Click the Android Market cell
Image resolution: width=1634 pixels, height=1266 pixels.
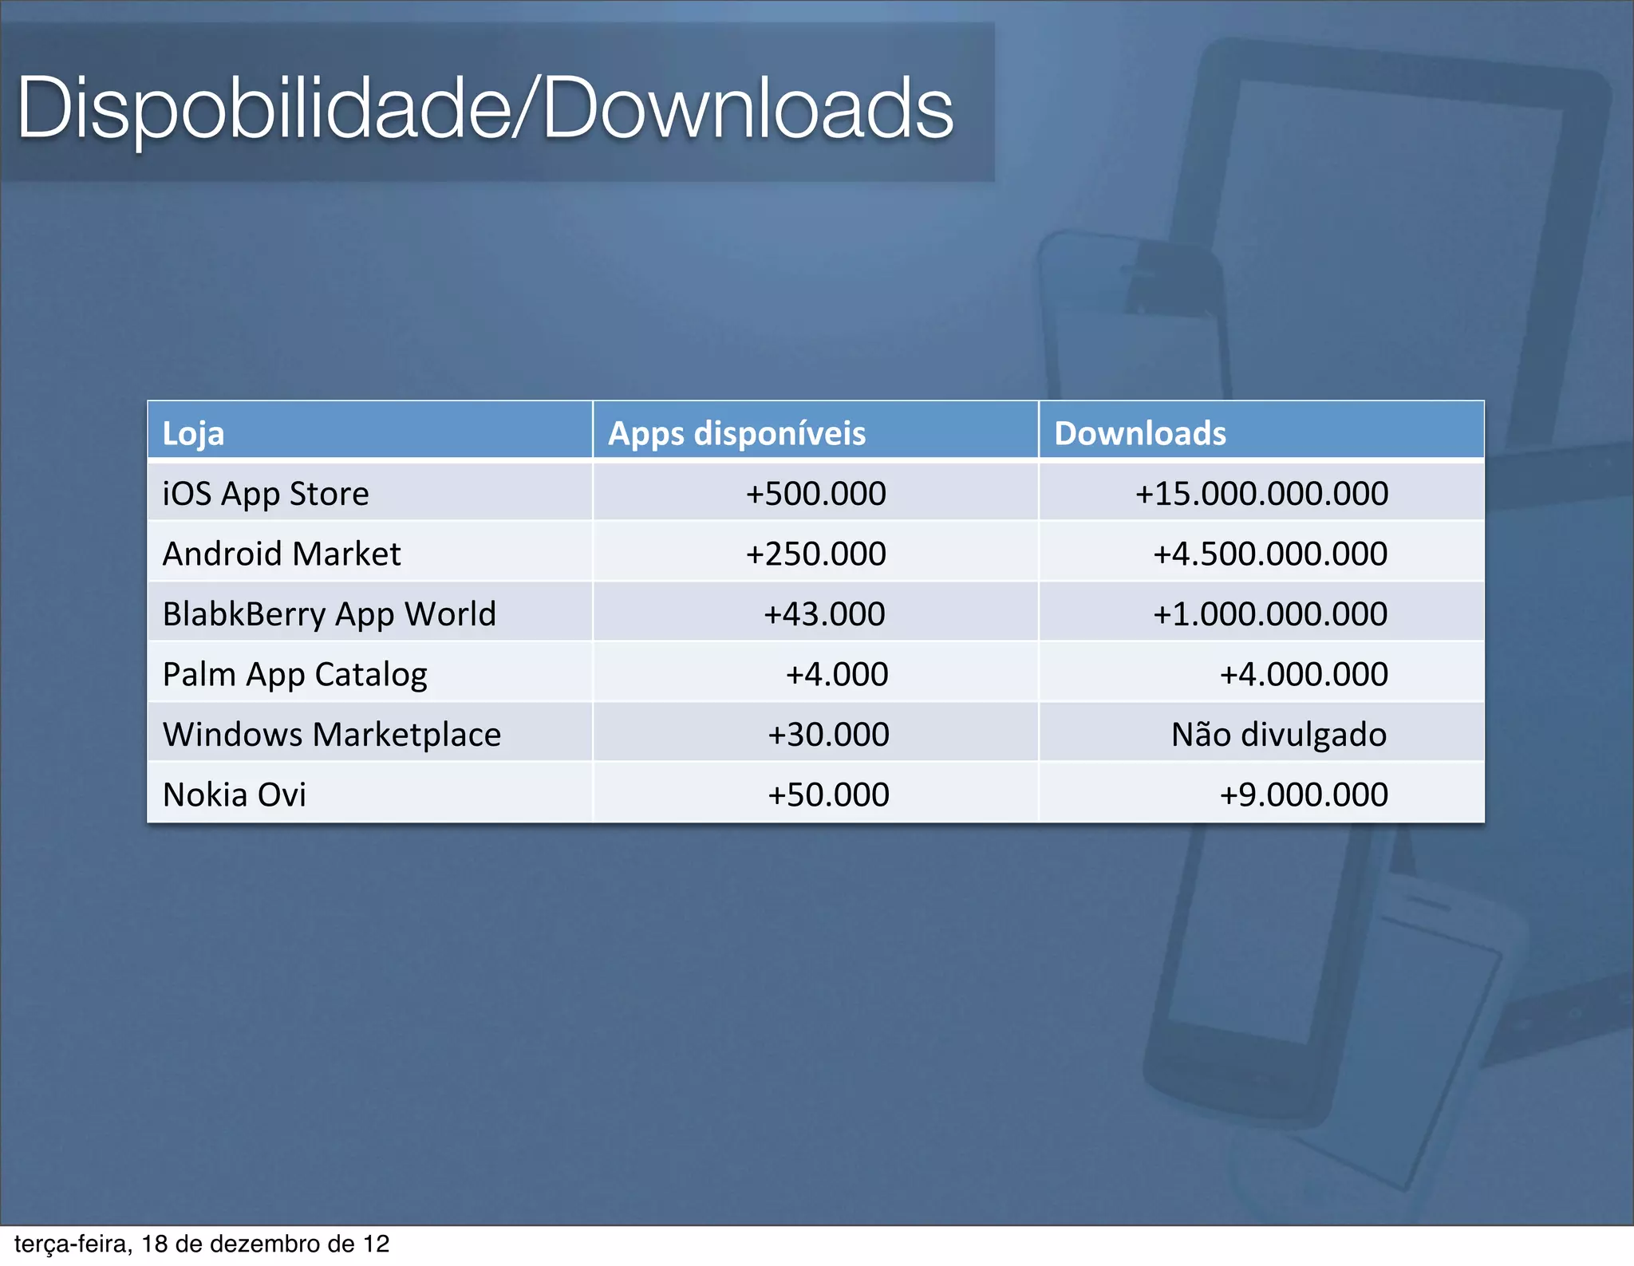coord(370,552)
